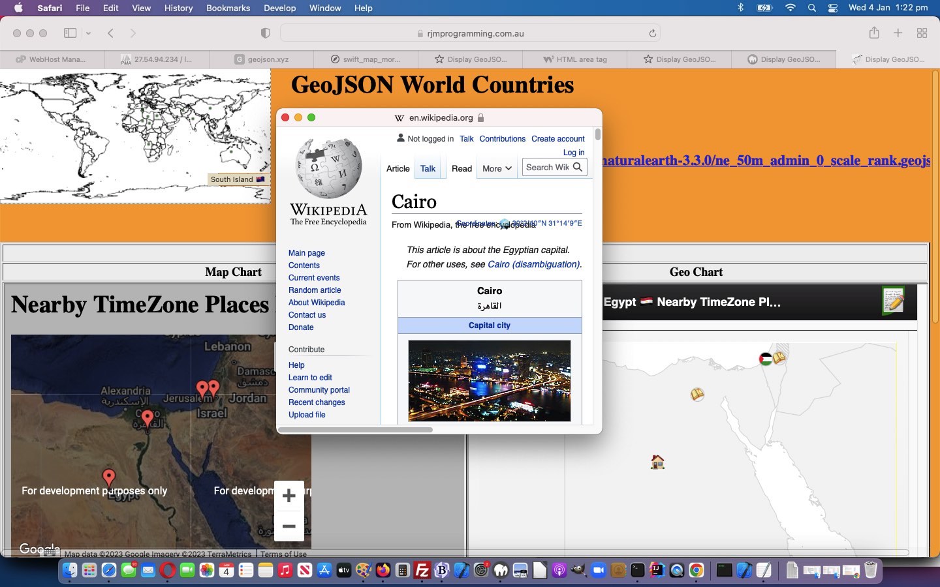Click the Current events sidebar link
Screen dimensions: 940x587
(x=314, y=278)
